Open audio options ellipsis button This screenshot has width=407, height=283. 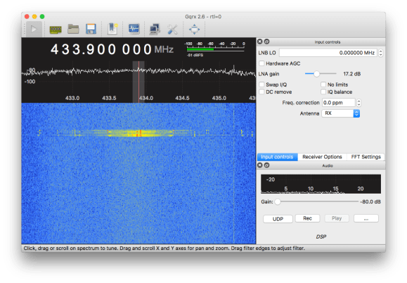tap(366, 218)
